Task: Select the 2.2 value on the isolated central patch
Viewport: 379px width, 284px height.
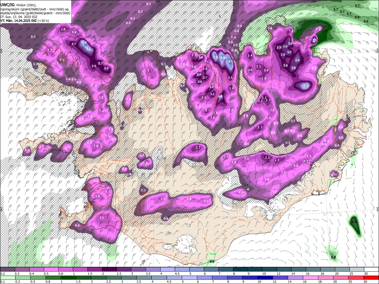Action: pyautogui.click(x=198, y=147)
